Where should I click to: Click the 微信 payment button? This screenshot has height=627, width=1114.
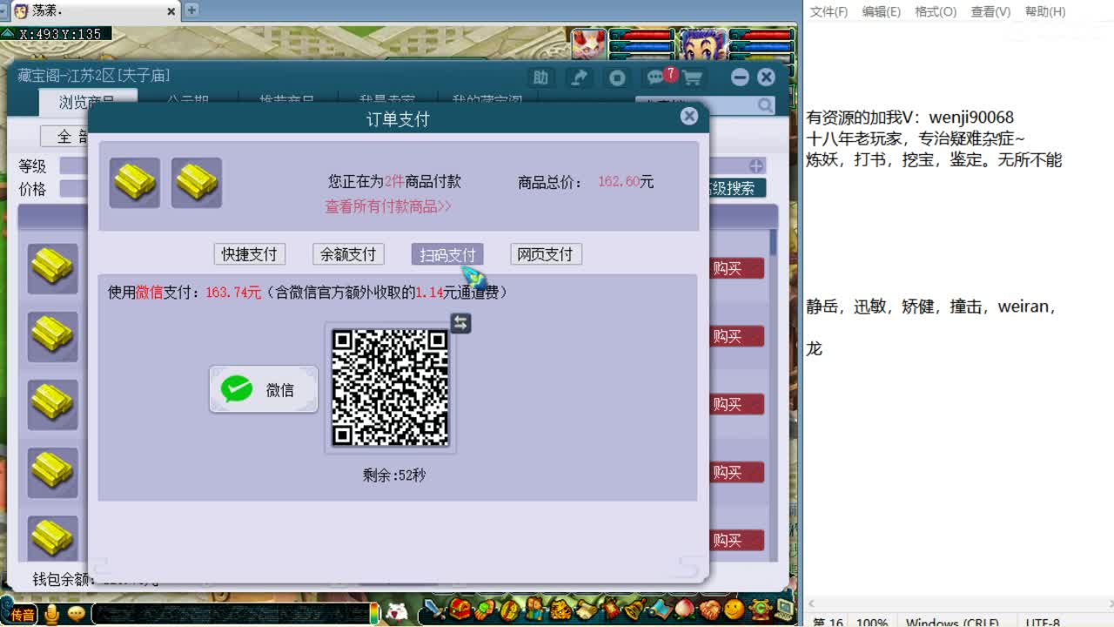point(263,389)
